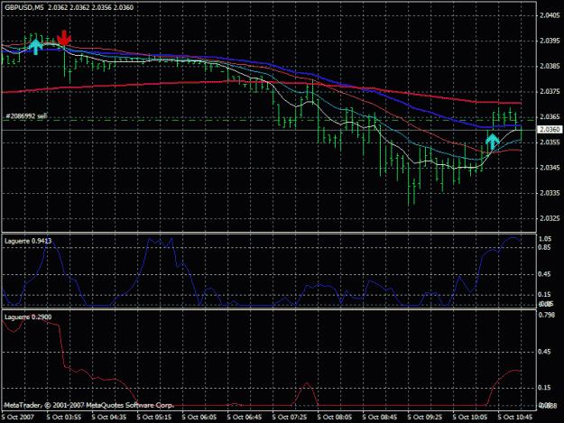
Task: Click the 5 Oct 06:05 time label
Action: coord(199,417)
